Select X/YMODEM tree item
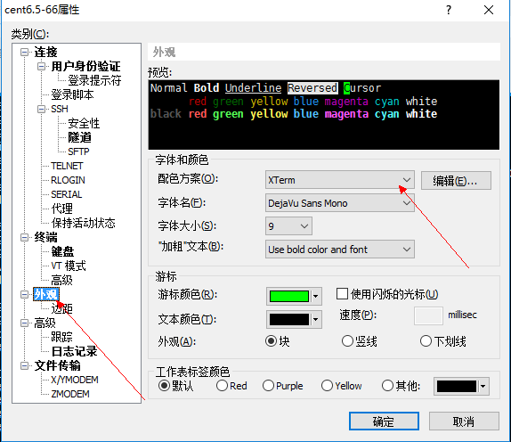The width and height of the screenshot is (511, 442). point(75,380)
